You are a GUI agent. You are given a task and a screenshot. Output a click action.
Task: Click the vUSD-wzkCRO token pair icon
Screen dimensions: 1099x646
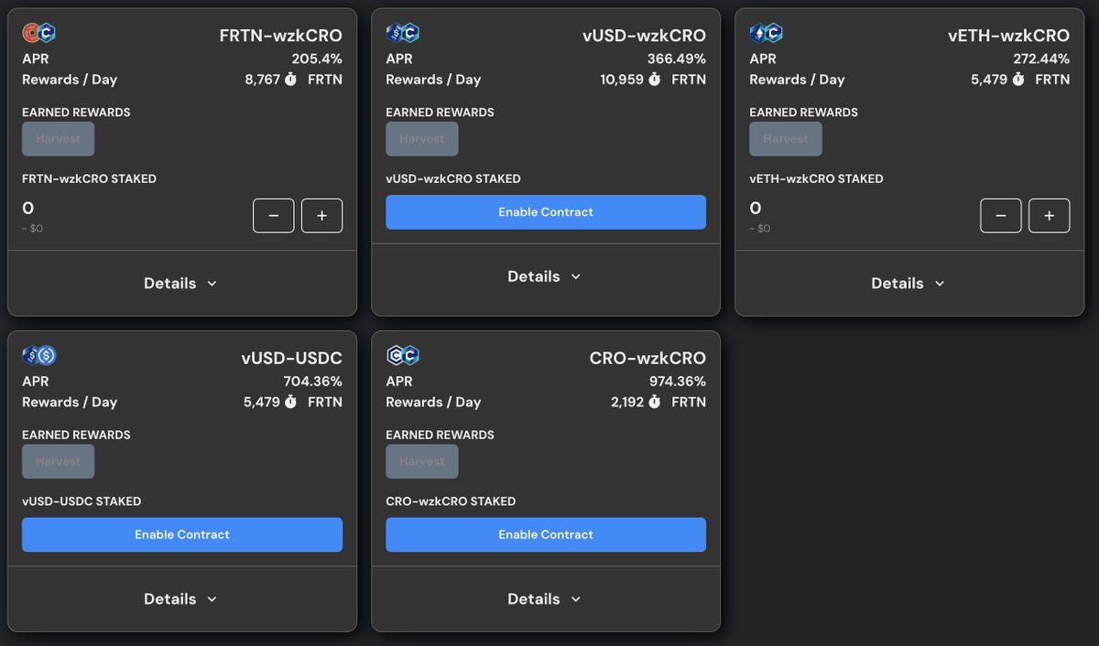[x=403, y=34]
